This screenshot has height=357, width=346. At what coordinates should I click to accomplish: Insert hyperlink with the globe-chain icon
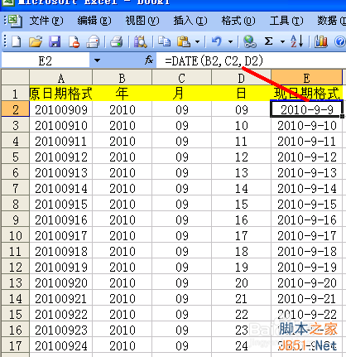(250, 41)
